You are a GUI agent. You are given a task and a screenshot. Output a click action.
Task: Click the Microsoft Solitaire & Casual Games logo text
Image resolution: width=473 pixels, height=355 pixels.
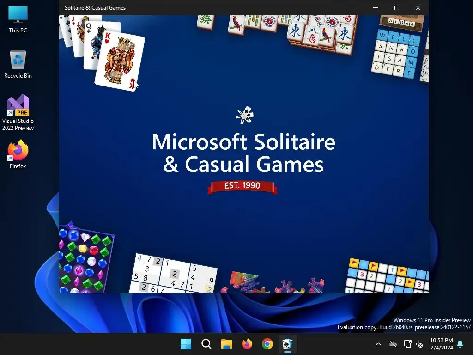click(243, 153)
